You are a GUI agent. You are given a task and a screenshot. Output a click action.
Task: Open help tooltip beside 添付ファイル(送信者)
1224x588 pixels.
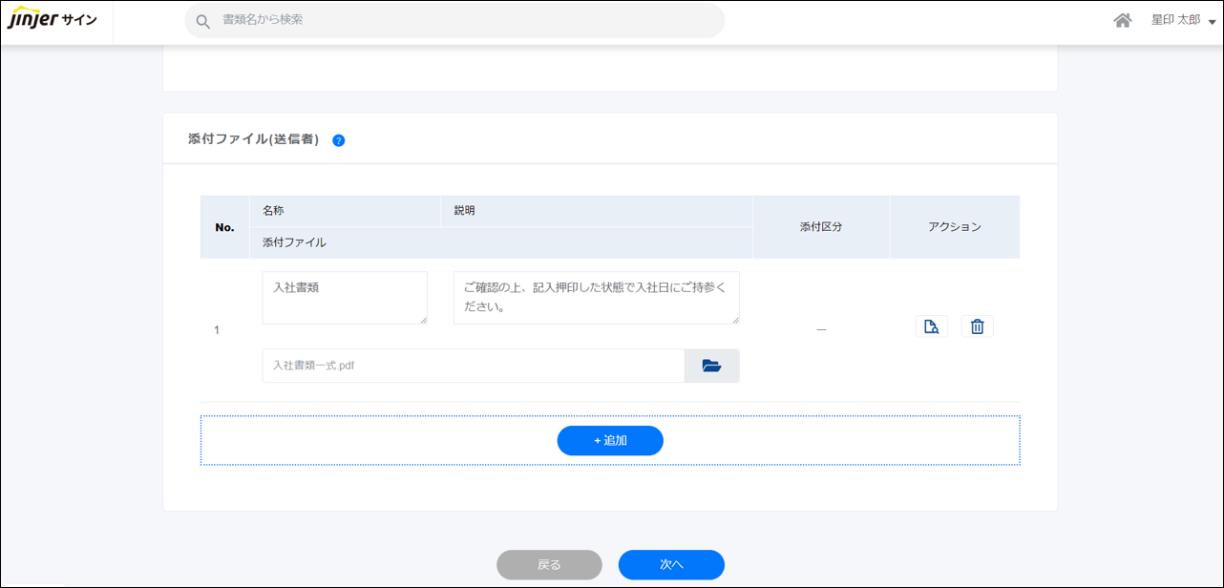point(338,140)
